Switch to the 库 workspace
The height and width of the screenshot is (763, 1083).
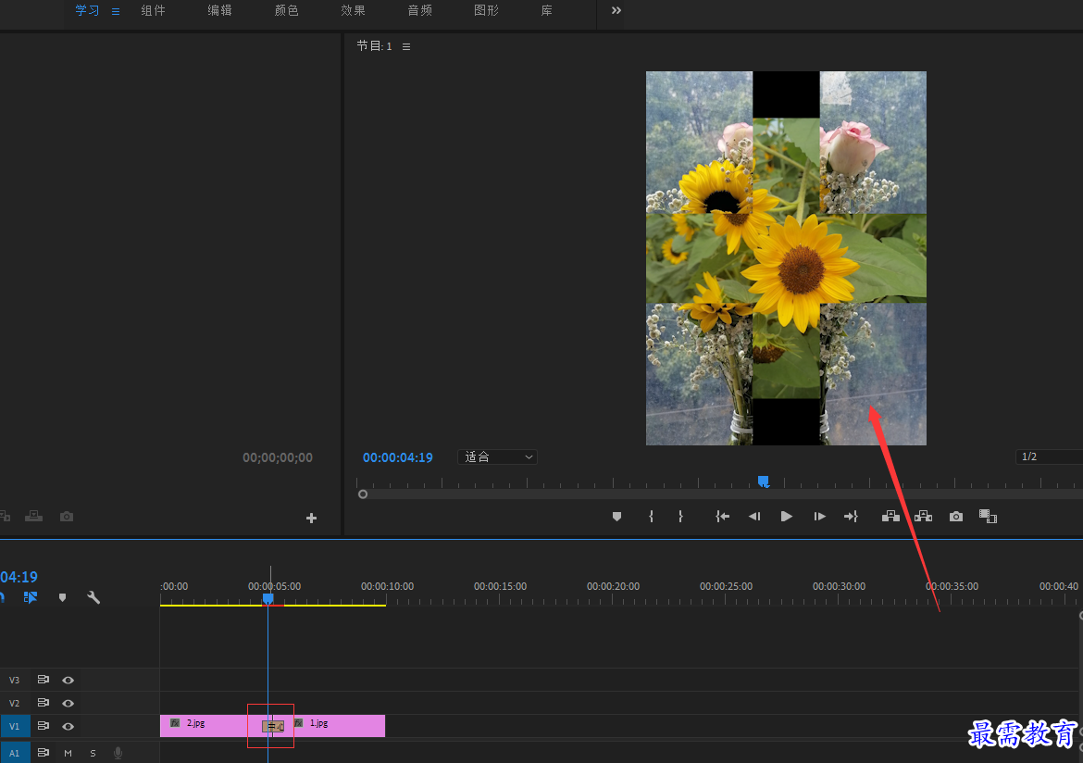[546, 10]
